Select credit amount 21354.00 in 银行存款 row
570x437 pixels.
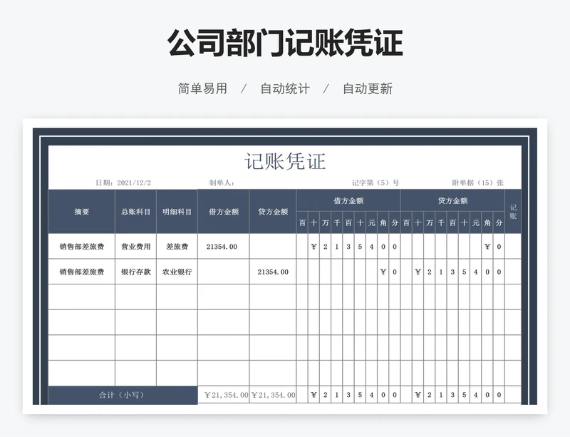(273, 272)
